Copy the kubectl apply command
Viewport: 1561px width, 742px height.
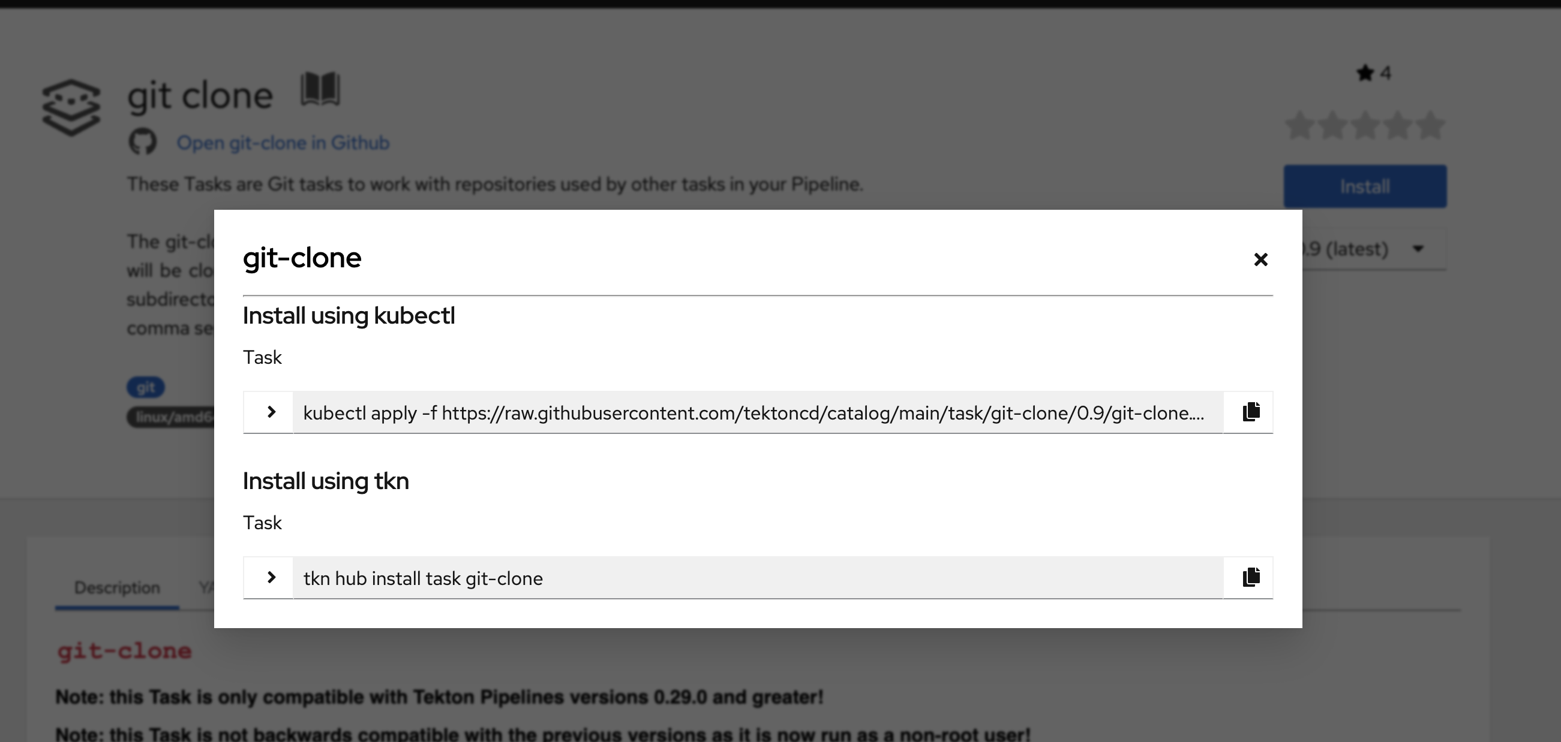tap(1251, 412)
